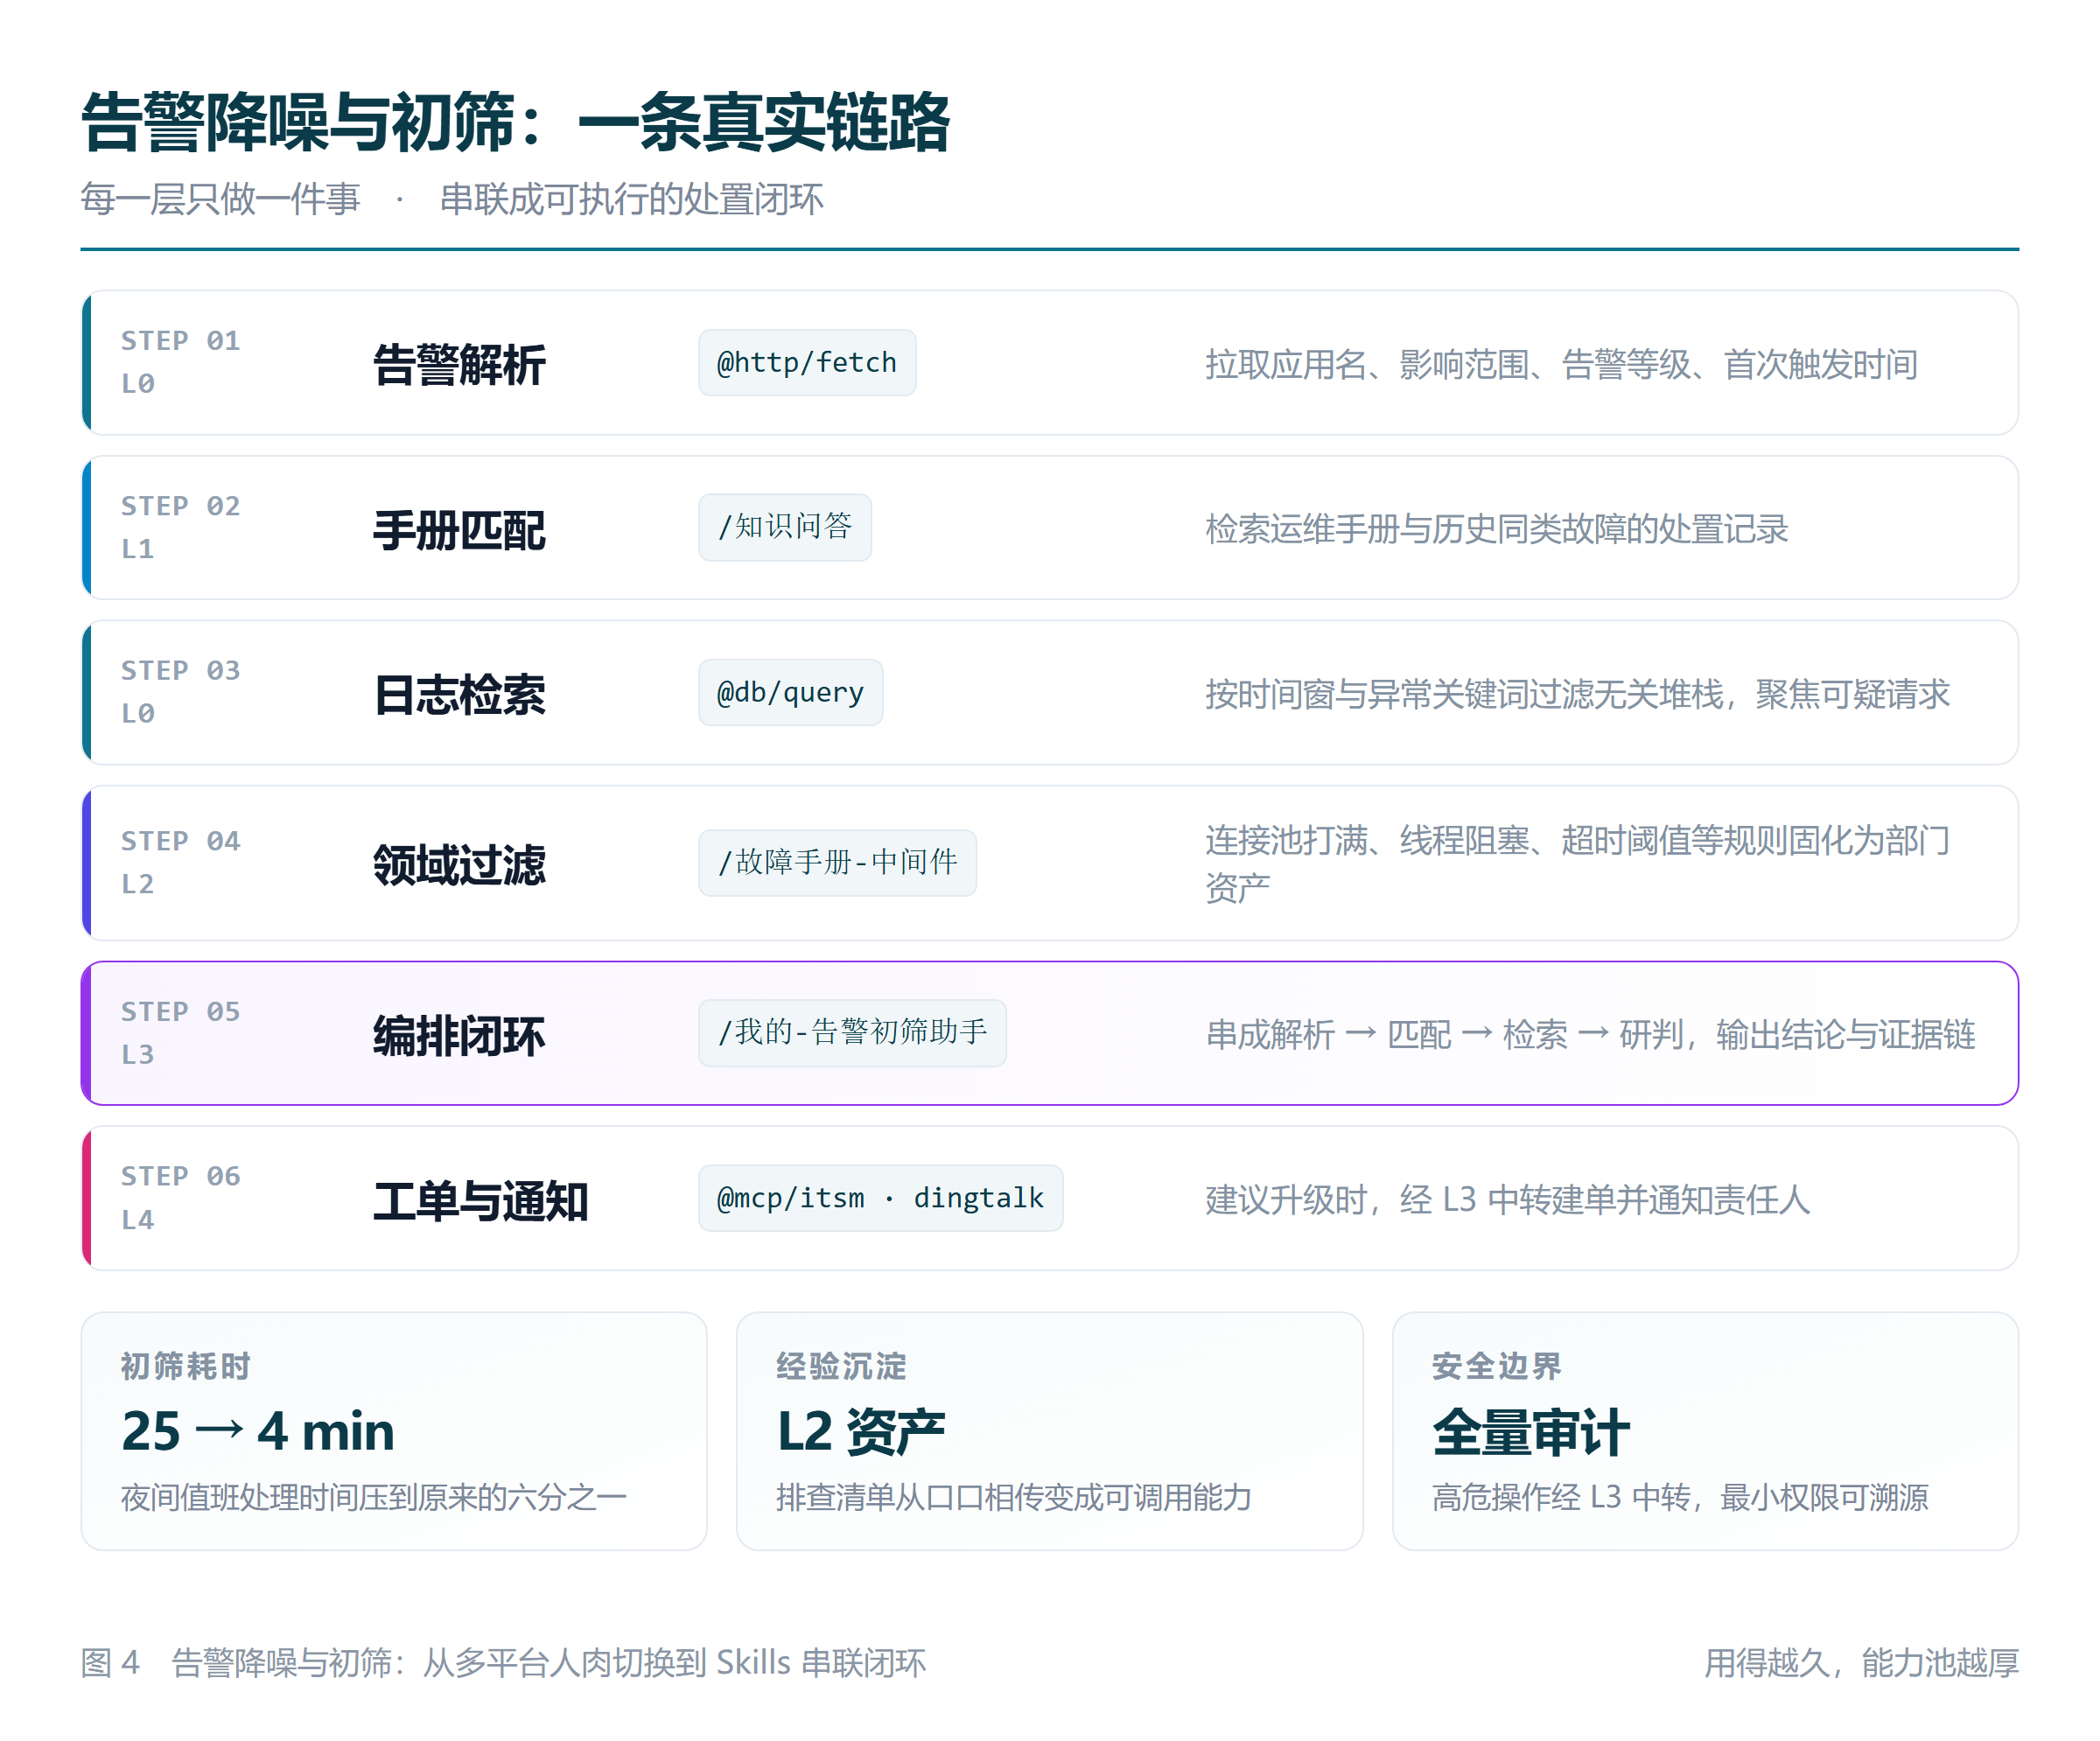Click the STEP 05 L3 label

tap(180, 1032)
